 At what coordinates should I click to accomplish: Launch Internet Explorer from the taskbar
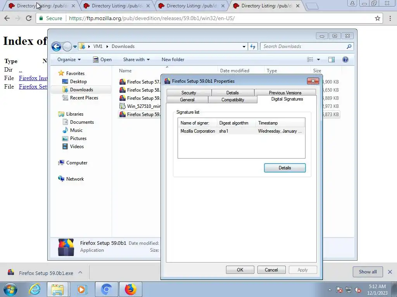(35, 289)
